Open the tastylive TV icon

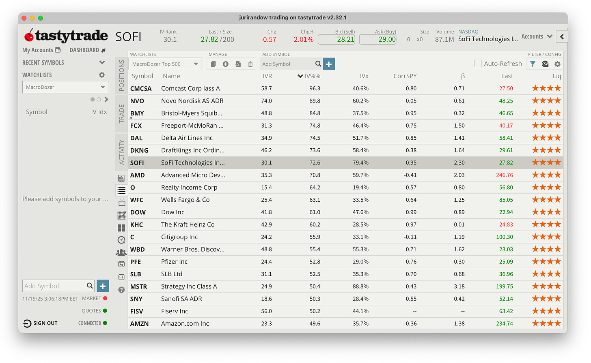coord(121,203)
